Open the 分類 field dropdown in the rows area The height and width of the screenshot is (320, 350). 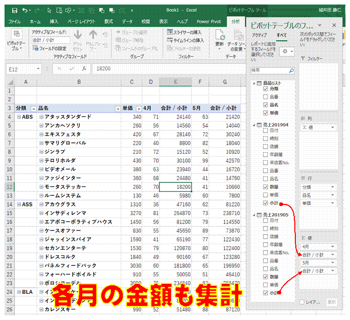(332, 187)
